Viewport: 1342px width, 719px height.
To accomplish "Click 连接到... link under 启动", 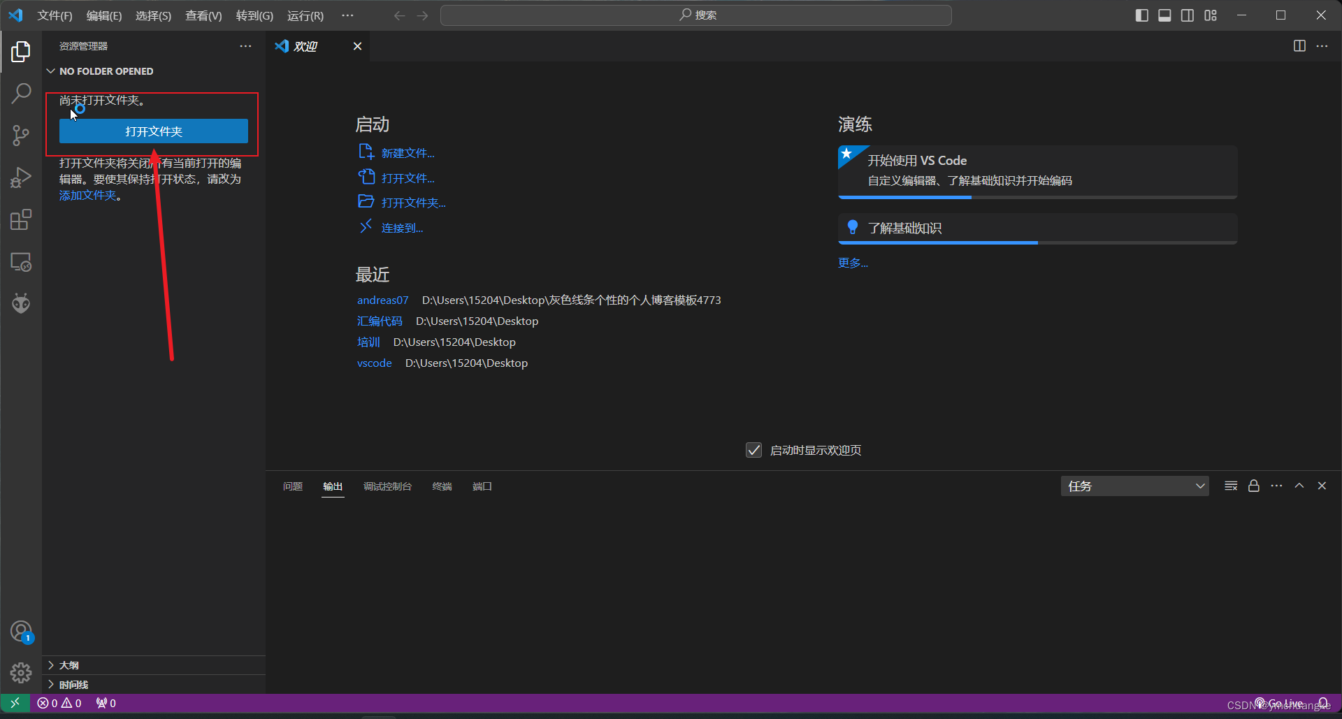I will [402, 228].
